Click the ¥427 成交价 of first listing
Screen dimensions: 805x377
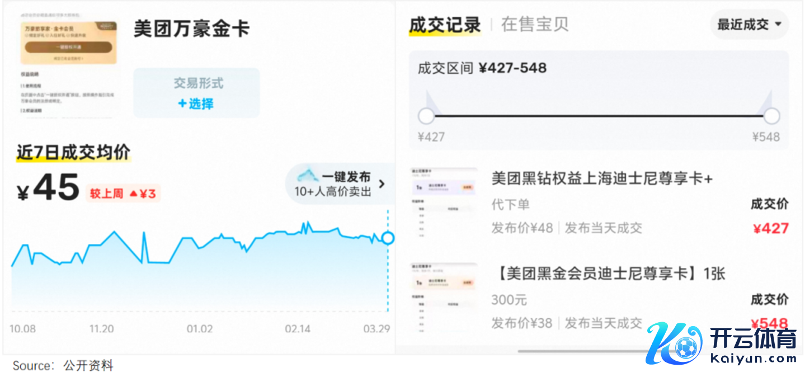[x=770, y=228]
